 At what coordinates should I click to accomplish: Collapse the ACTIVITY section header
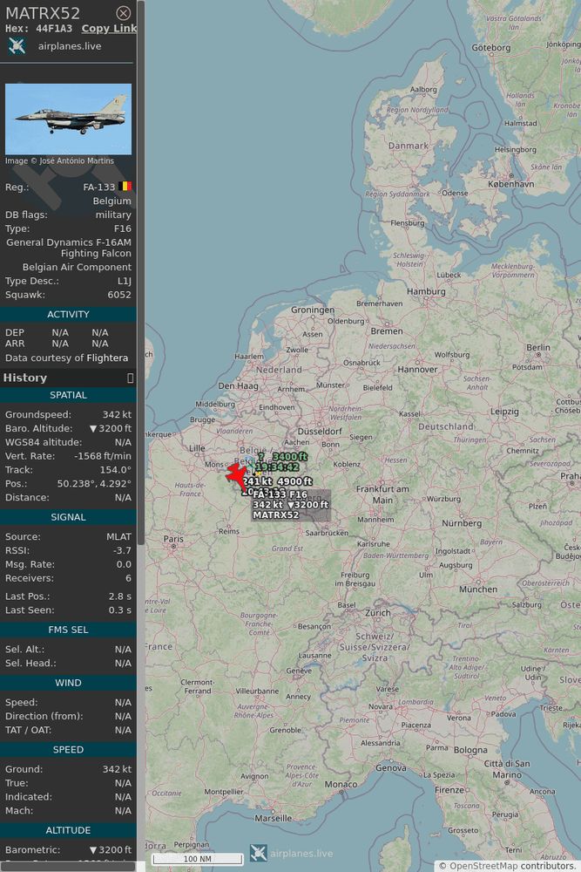click(68, 314)
